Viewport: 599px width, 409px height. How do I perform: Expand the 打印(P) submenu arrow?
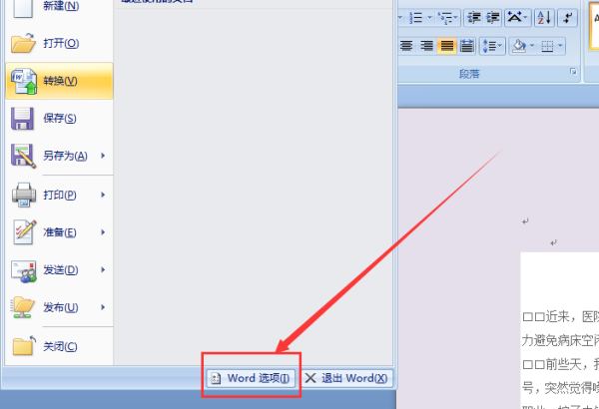coord(103,195)
